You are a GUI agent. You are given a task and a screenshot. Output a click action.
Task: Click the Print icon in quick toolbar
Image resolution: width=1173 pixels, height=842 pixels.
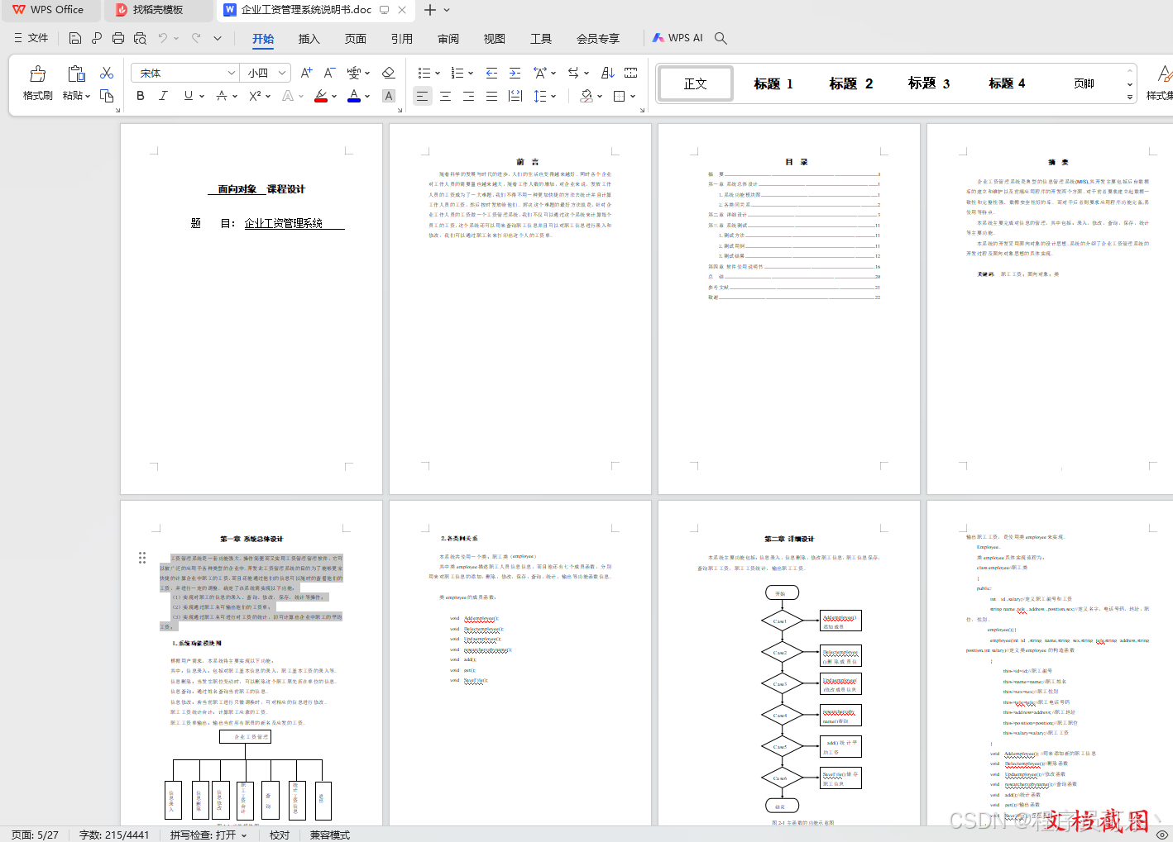[x=118, y=38]
